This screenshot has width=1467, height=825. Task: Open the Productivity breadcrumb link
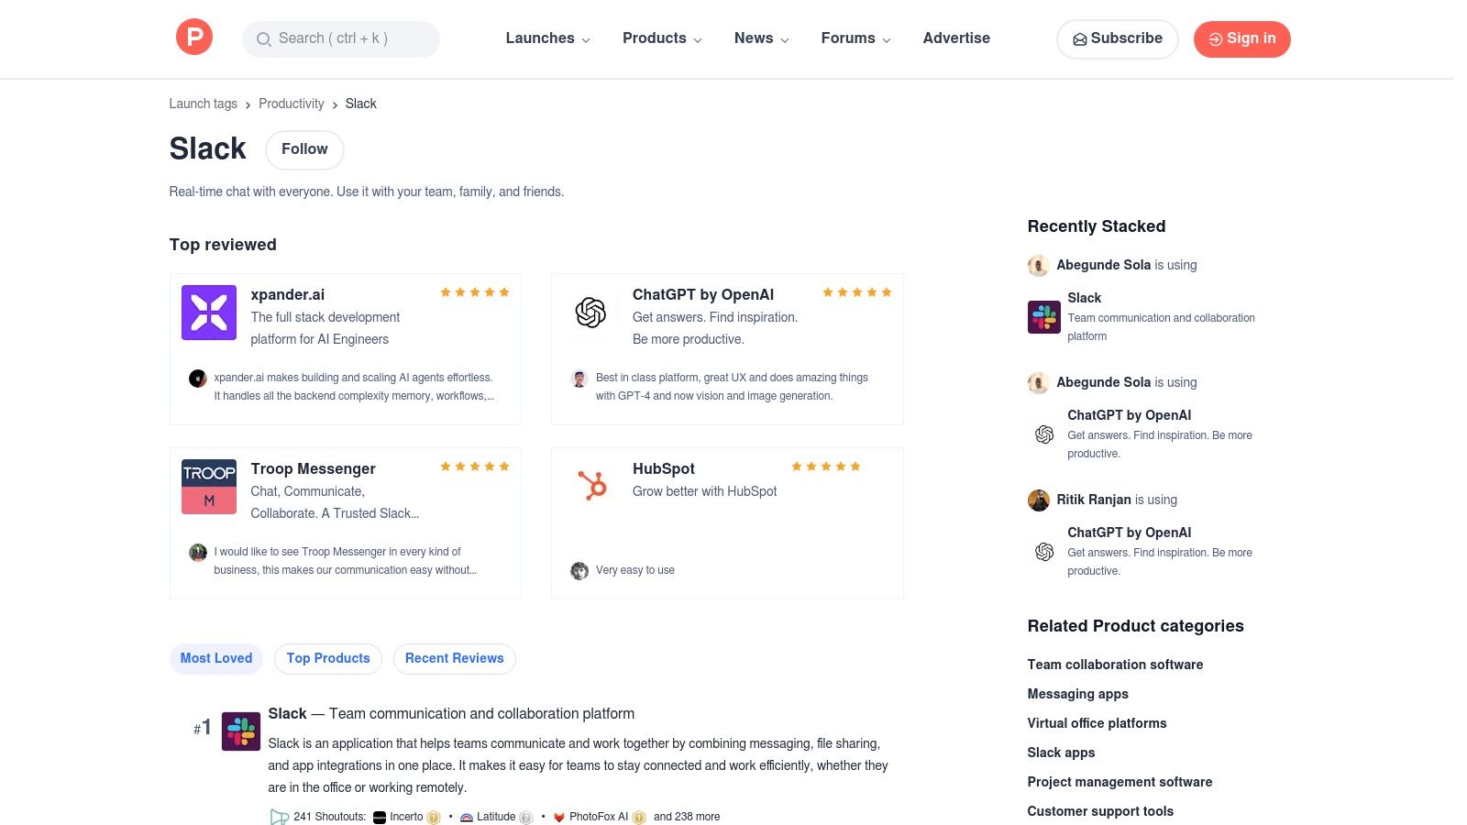pyautogui.click(x=291, y=104)
